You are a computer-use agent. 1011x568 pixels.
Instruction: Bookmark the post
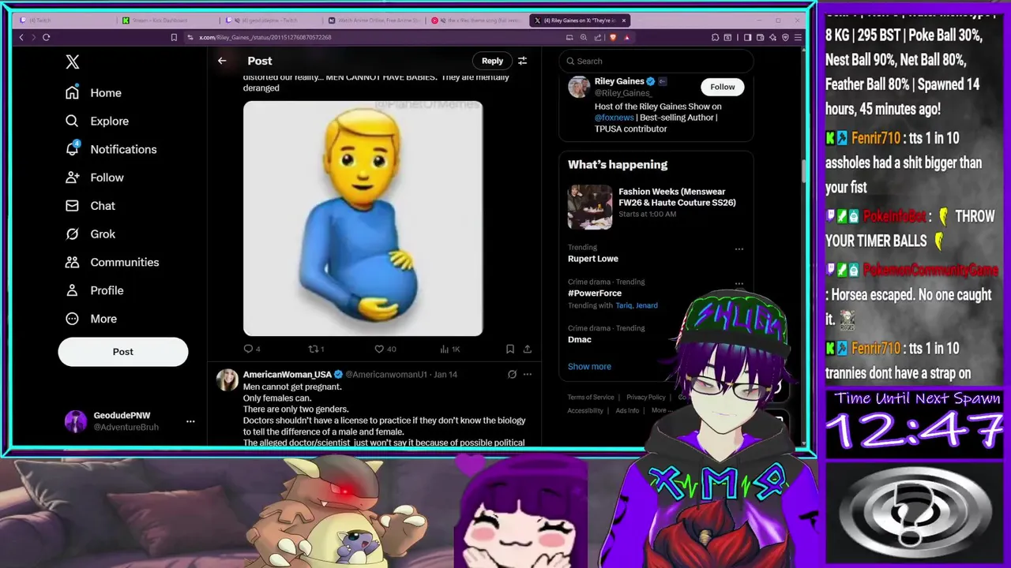tap(510, 349)
